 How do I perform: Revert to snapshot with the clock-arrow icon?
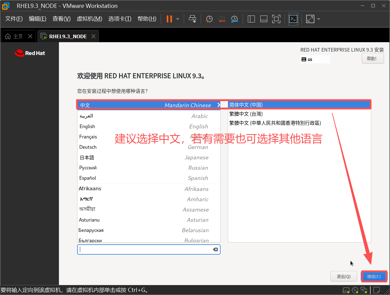(x=222, y=19)
